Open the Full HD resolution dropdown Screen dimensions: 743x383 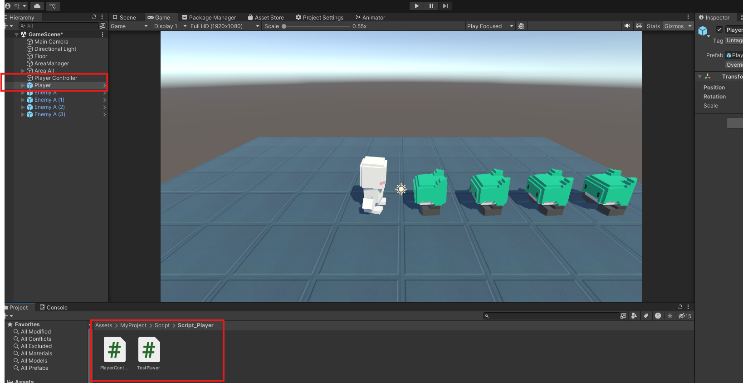point(225,26)
